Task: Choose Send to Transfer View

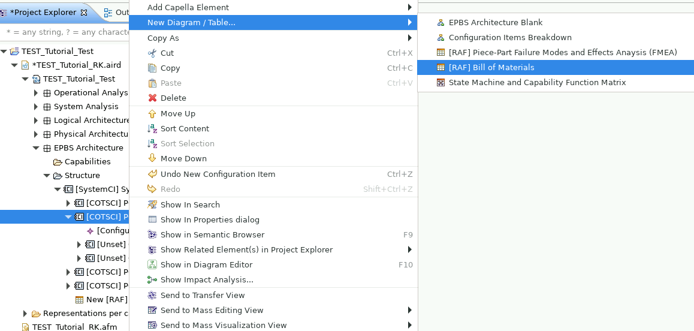Action: [x=273, y=296]
